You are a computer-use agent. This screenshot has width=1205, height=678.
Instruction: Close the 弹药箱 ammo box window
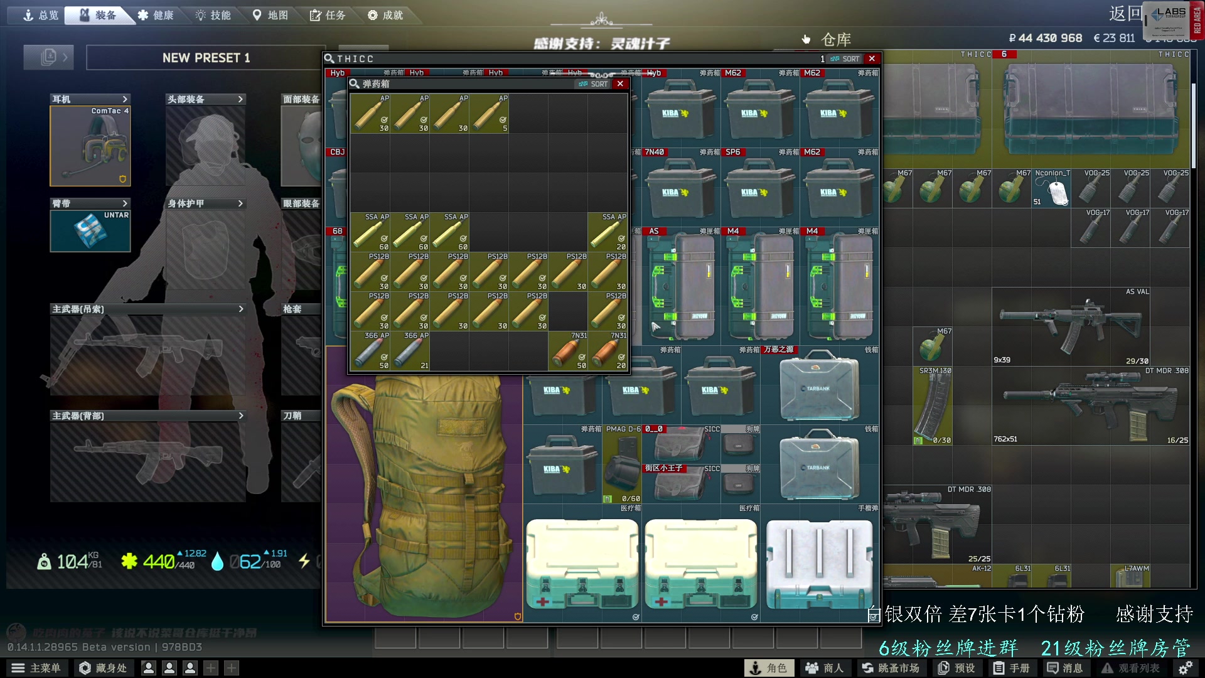[620, 83]
